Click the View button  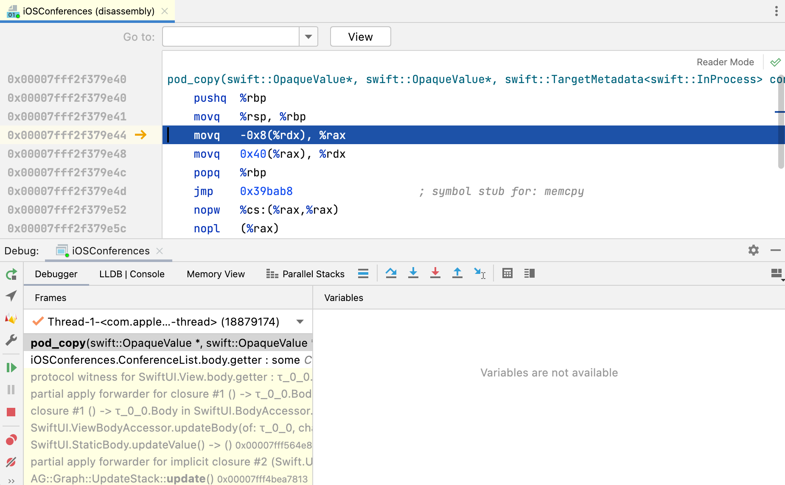point(360,37)
